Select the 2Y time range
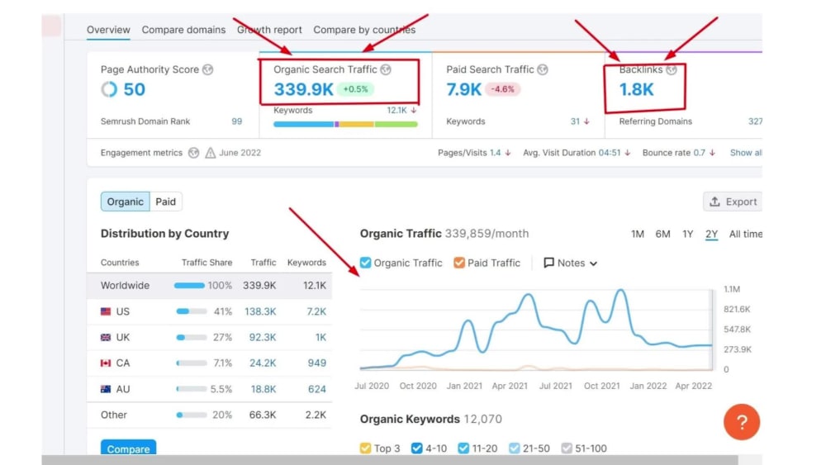 tap(712, 234)
